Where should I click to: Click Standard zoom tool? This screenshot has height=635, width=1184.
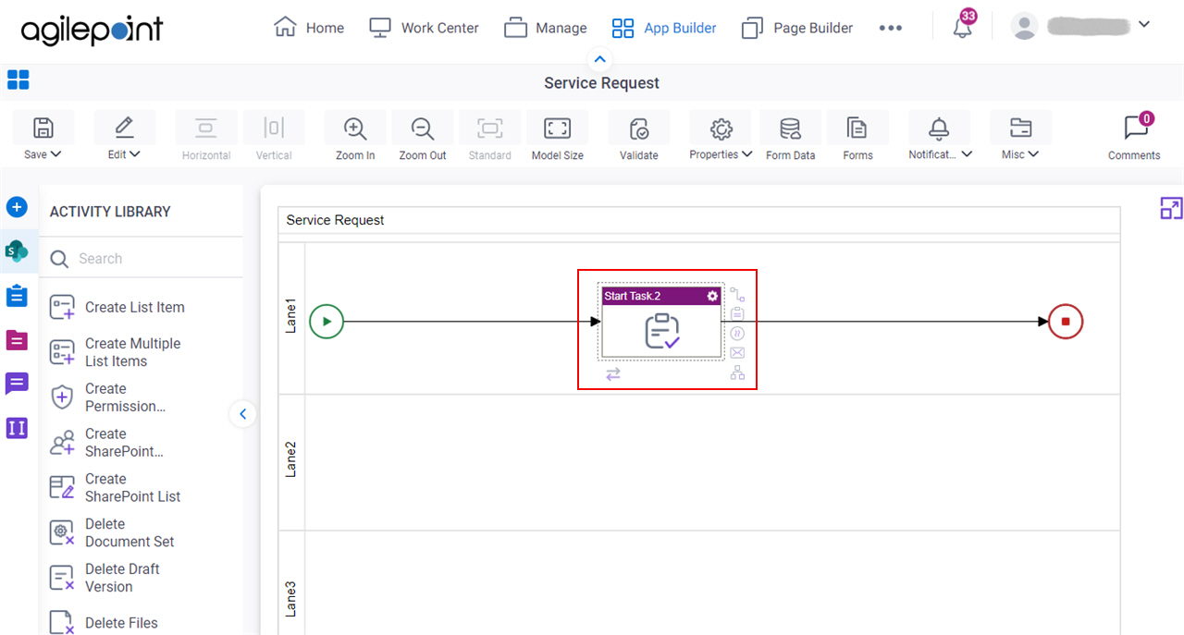point(490,138)
